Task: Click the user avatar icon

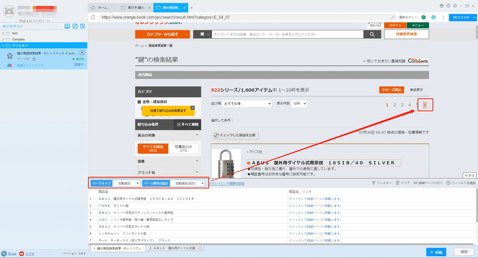Action: 9,11
